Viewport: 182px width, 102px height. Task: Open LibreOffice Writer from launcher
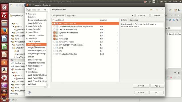click(4, 39)
